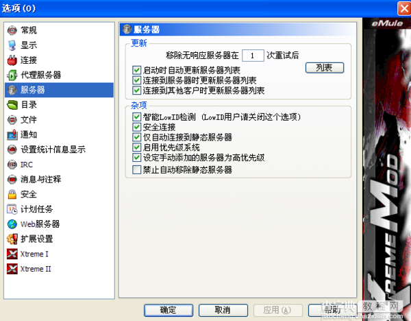Click the 显示 (Display) monitor icon

(12, 45)
